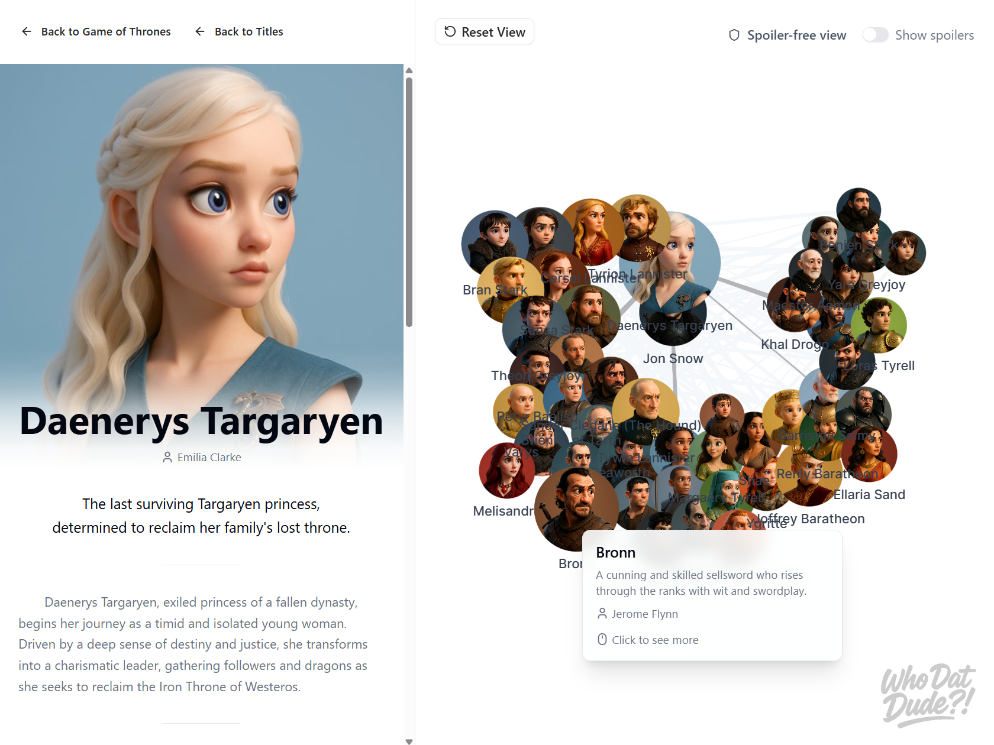Click the Joffrey Baratheon name label
The image size is (994, 745).
click(x=811, y=519)
